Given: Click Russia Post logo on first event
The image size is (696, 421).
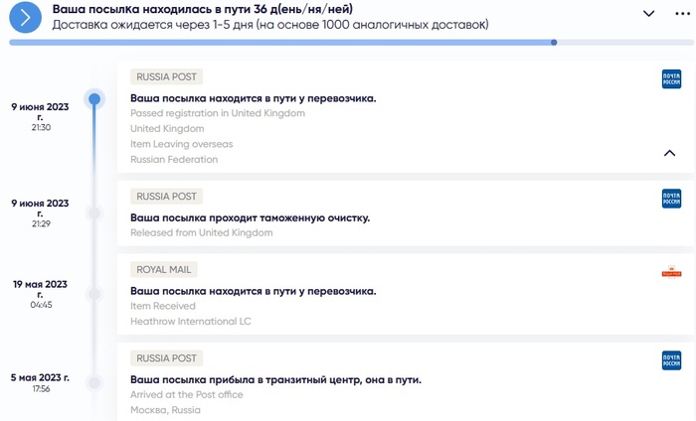Looking at the screenshot, I should 671,79.
